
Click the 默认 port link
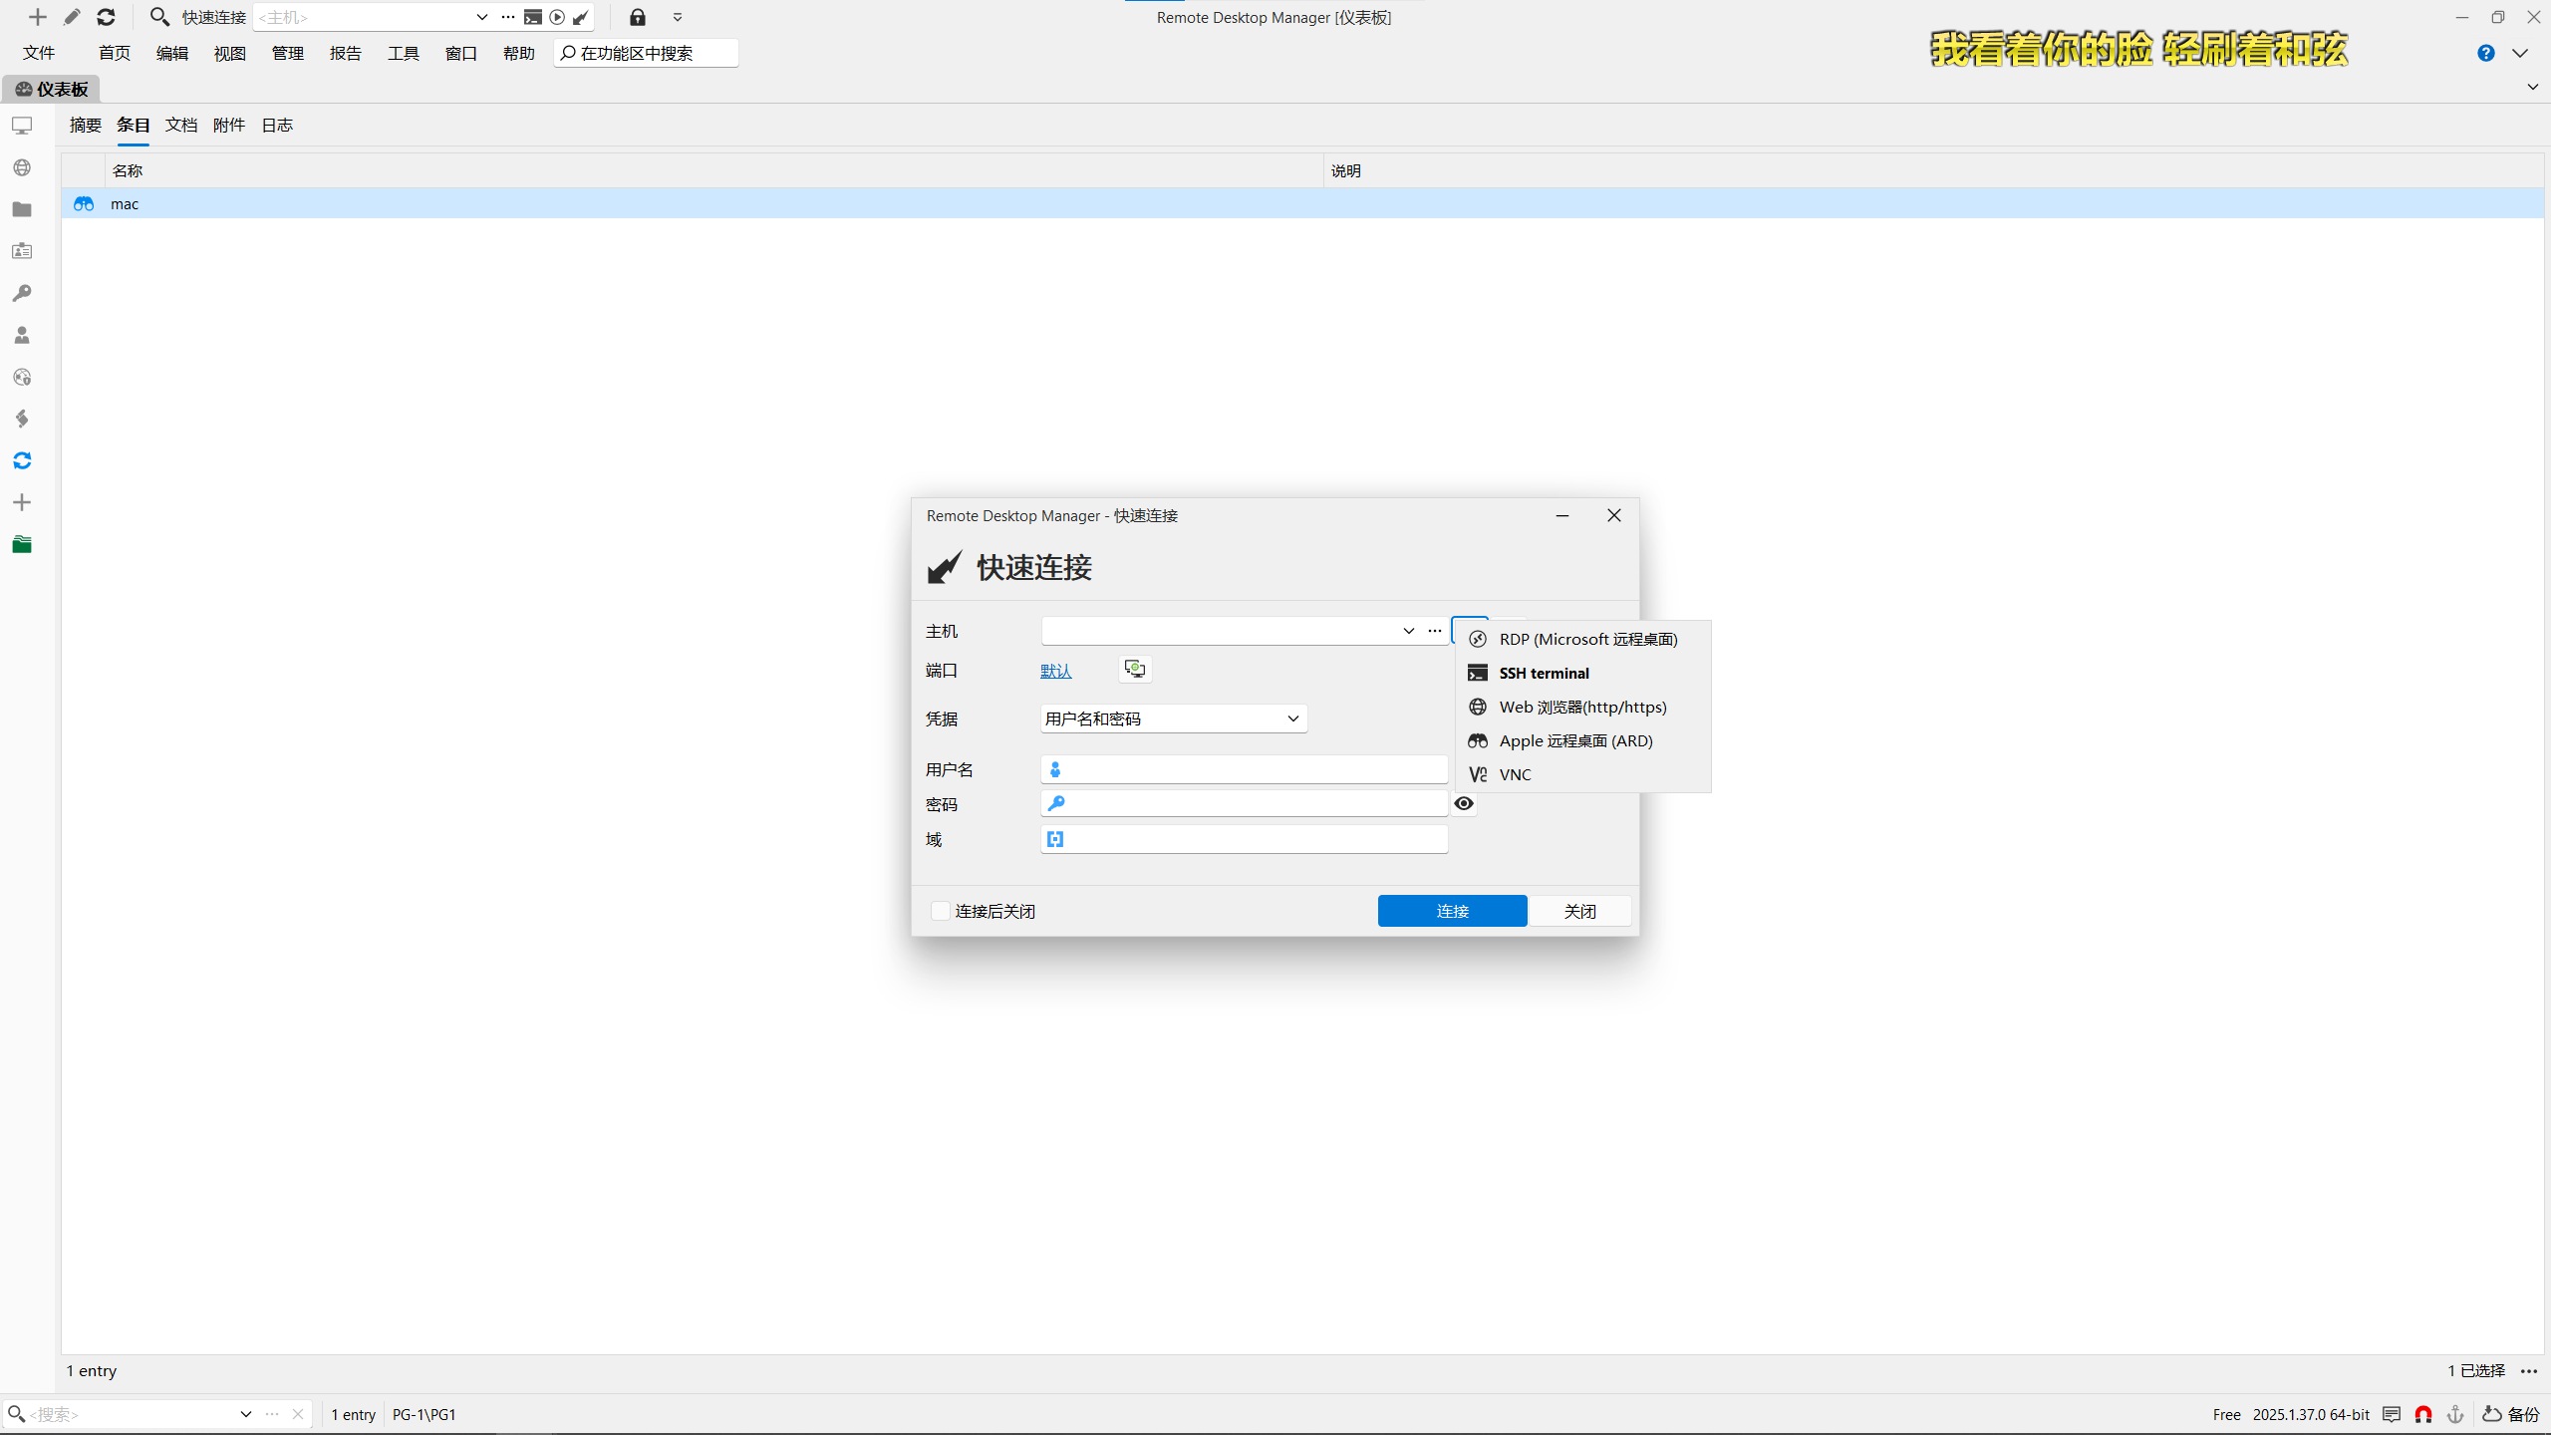tap(1056, 671)
